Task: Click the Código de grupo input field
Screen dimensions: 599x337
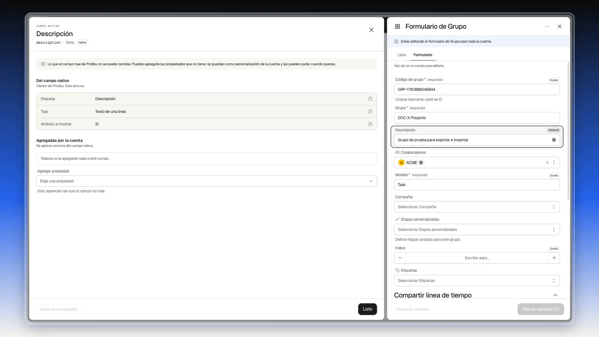Action: click(477, 90)
